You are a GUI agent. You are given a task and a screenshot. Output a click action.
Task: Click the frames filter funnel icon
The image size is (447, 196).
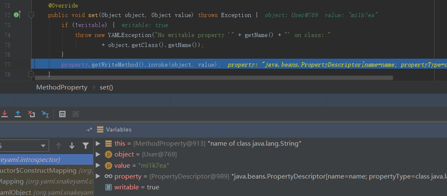pyautogui.click(x=85, y=146)
